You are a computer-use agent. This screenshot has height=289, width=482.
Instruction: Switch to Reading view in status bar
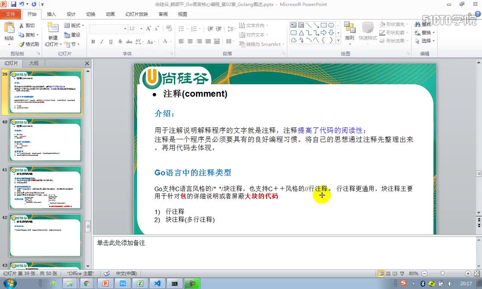(x=395, y=274)
